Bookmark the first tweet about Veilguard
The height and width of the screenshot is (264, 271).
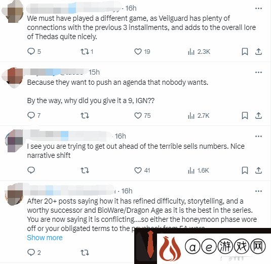click(245, 51)
